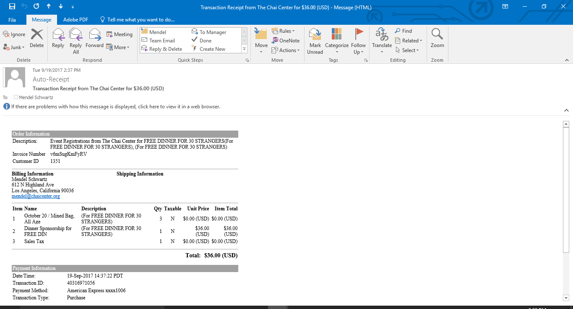Screen dimensions: 573x309
Task: Click Reply All
Action: coord(76,41)
